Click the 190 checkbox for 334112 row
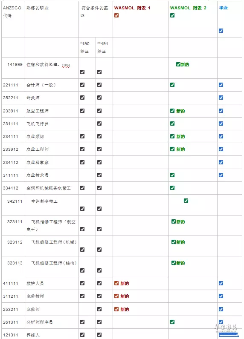The image size is (244, 339). coord(82,188)
